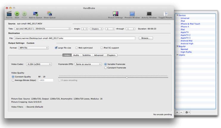Click the 'No encode pending' status text
The image size is (221, 128).
163,114
